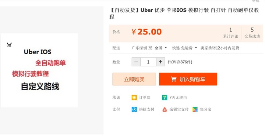Screen dimensions: 265x139
Task: Click the 加入购物车 add to cart button
Action: (188, 79)
